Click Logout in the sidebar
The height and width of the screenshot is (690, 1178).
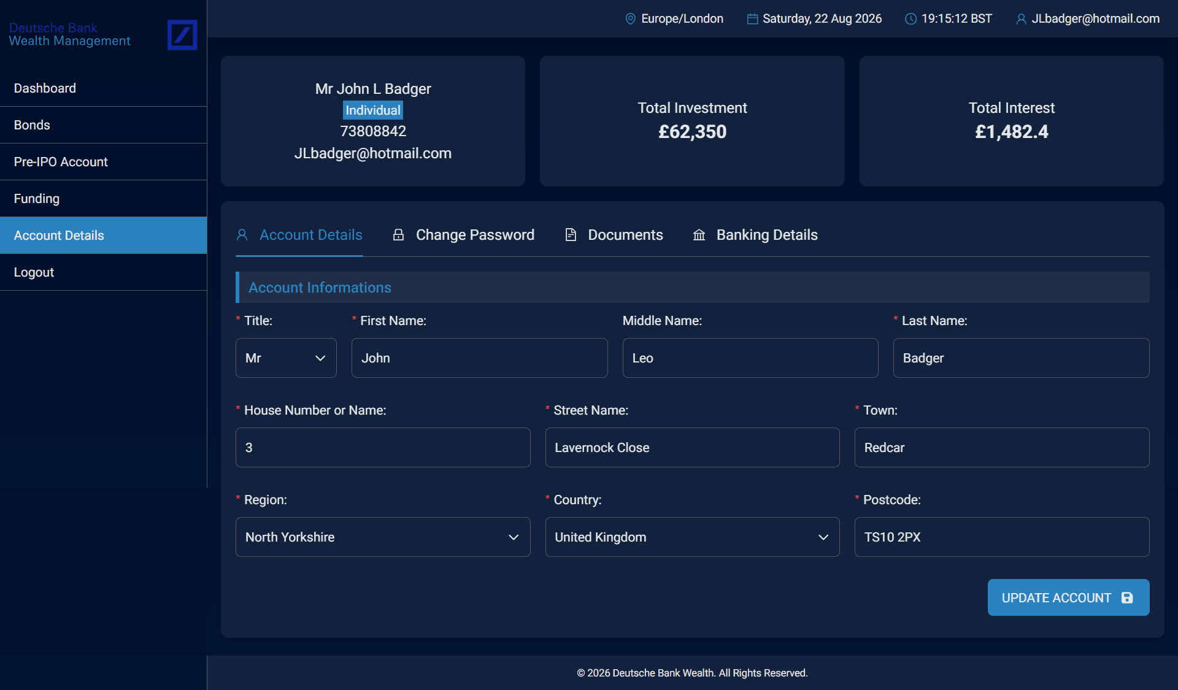pyautogui.click(x=103, y=272)
